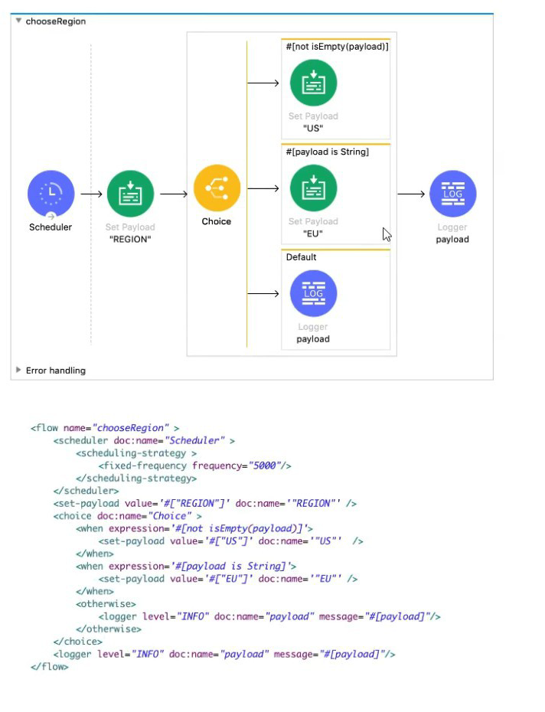Viewport: 545px width, 712px height.
Task: Click the Set Payload "US" icon
Action: pos(313,83)
